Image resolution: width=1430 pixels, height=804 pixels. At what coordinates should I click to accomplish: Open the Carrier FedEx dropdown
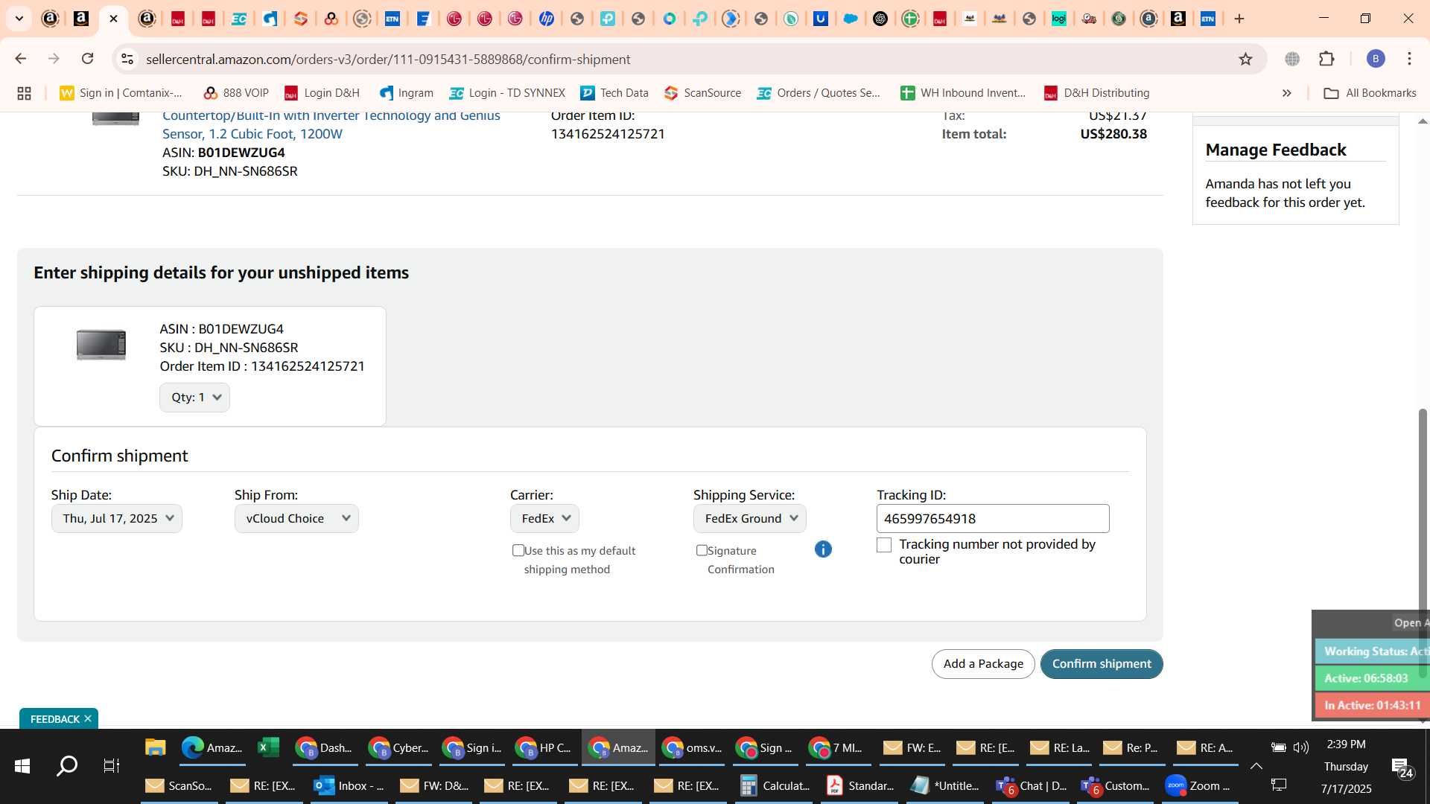[x=544, y=518]
